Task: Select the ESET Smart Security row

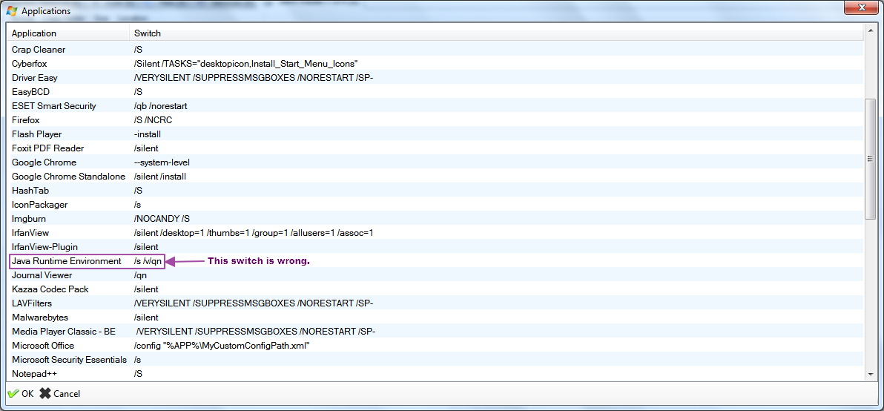Action: point(54,106)
